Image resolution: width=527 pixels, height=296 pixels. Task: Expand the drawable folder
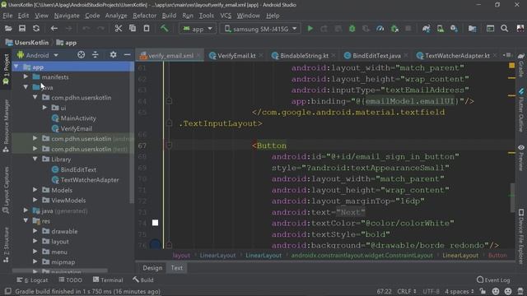click(x=35, y=231)
